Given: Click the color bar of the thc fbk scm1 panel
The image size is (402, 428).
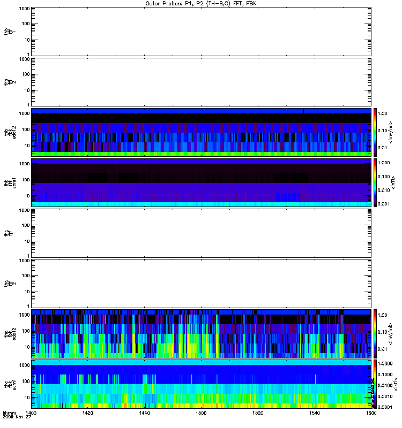Looking at the screenshot, I should pyautogui.click(x=375, y=384).
